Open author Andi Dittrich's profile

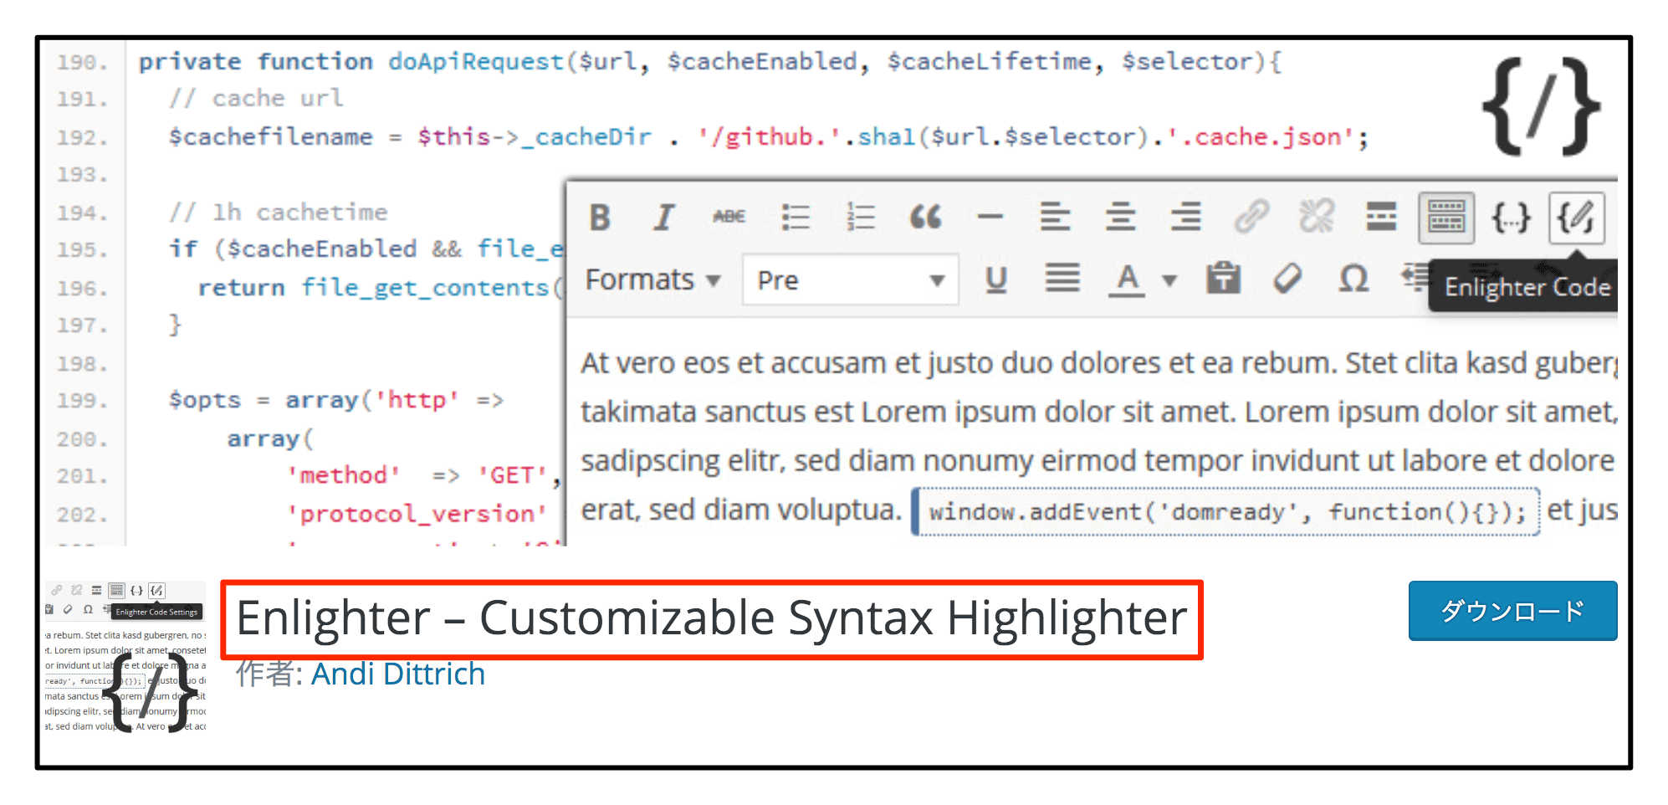click(x=398, y=674)
